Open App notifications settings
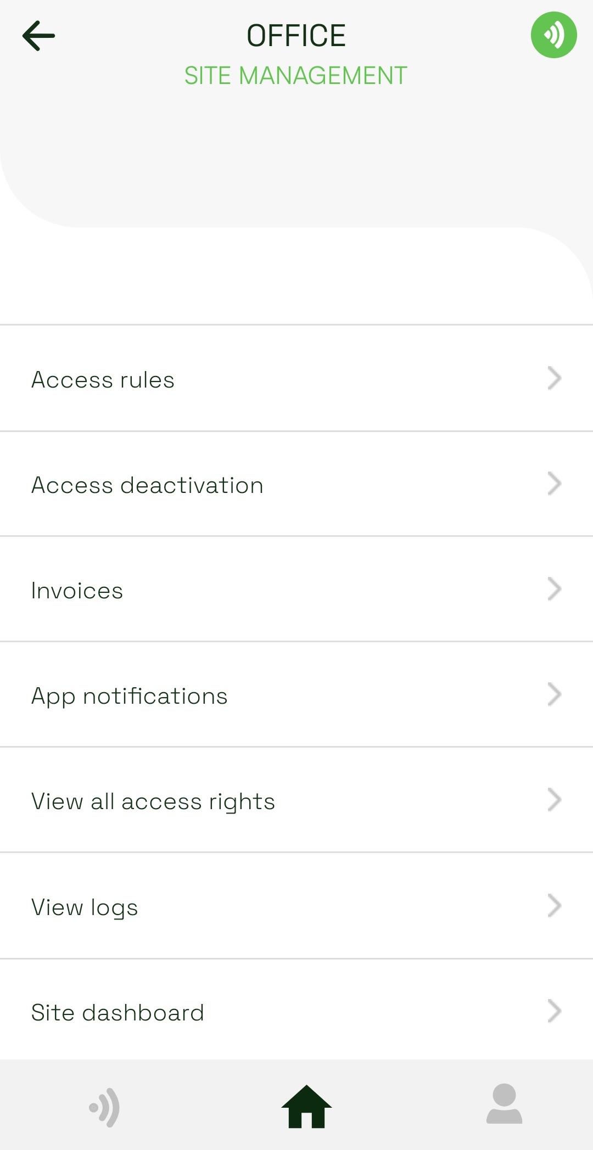The height and width of the screenshot is (1150, 593). point(129,696)
